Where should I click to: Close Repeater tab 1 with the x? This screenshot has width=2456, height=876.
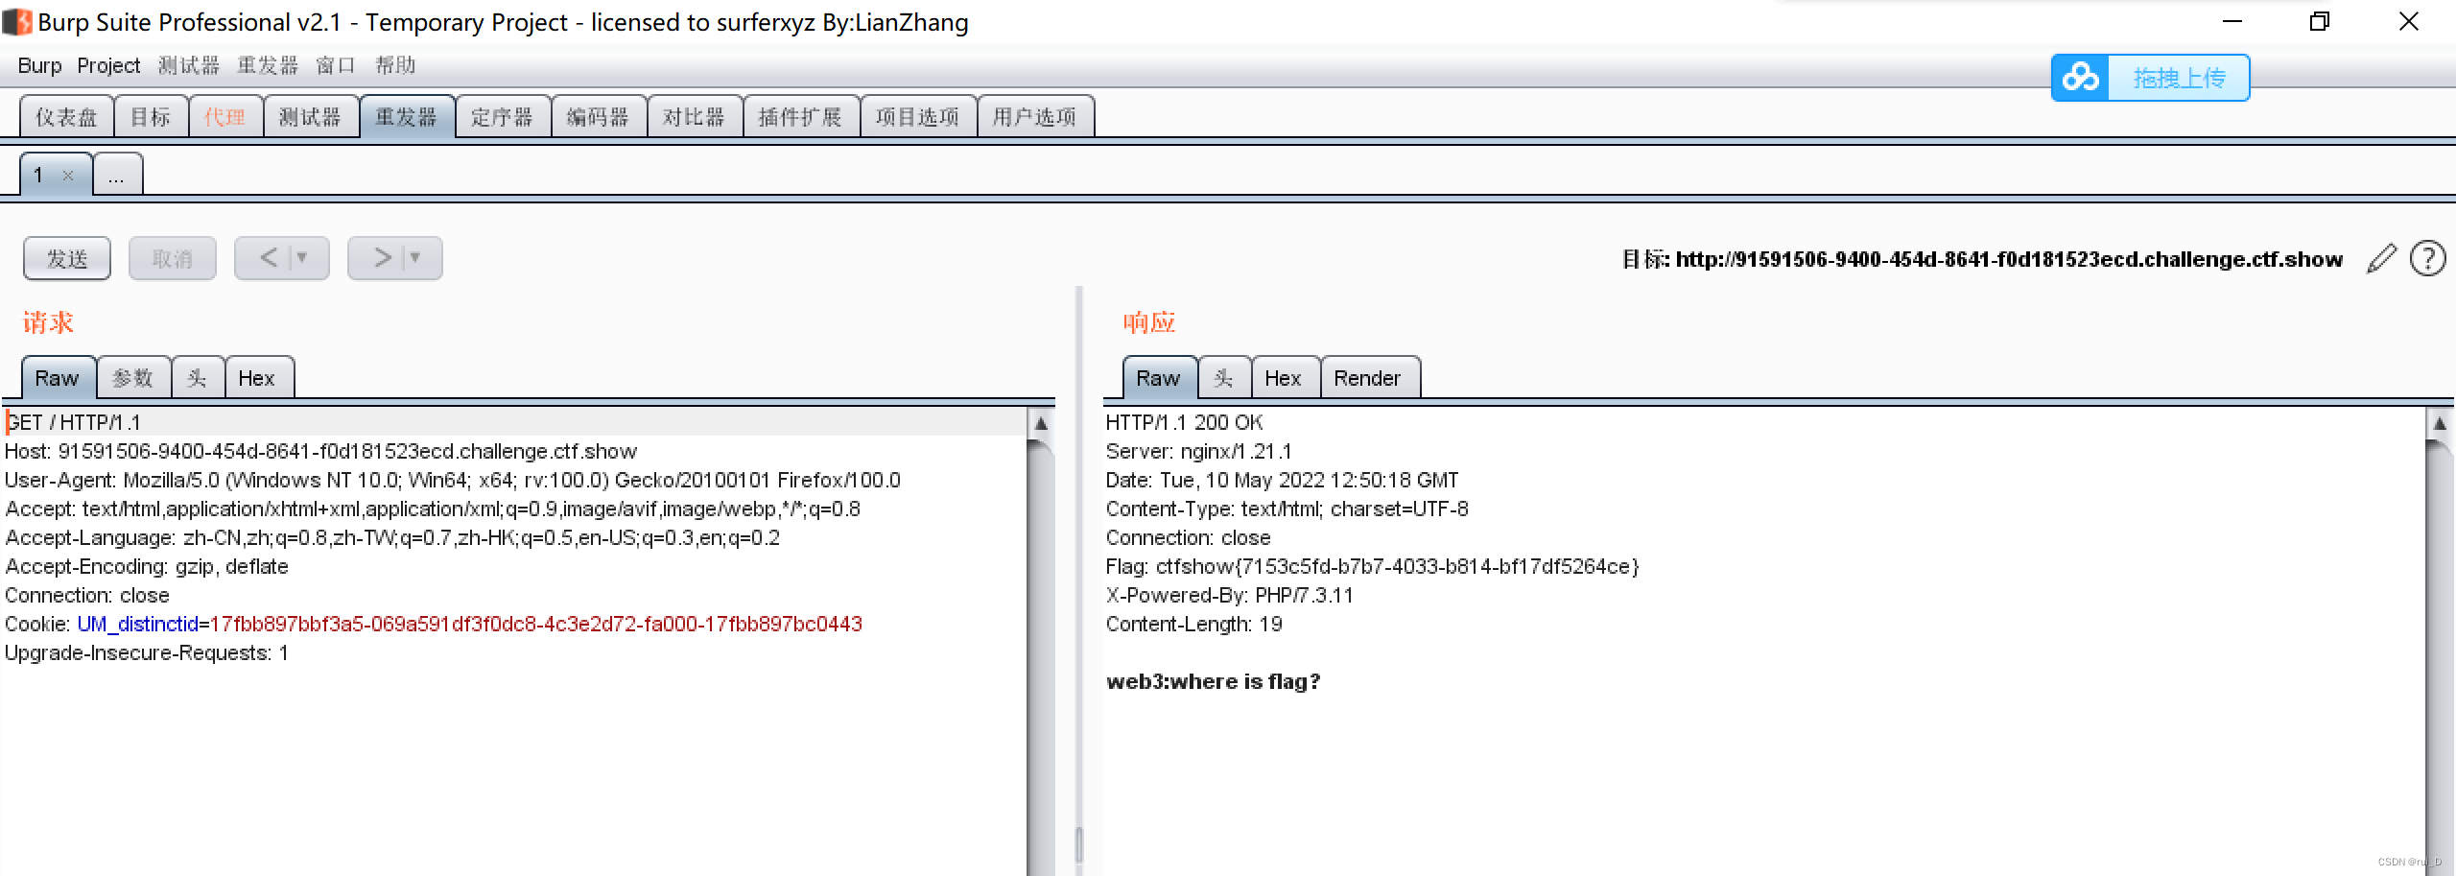pyautogui.click(x=67, y=175)
